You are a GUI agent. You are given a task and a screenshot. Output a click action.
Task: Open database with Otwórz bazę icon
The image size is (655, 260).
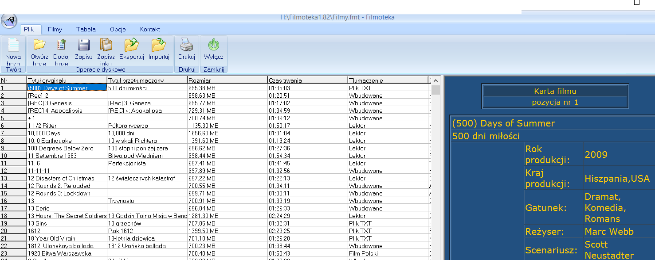(39, 45)
